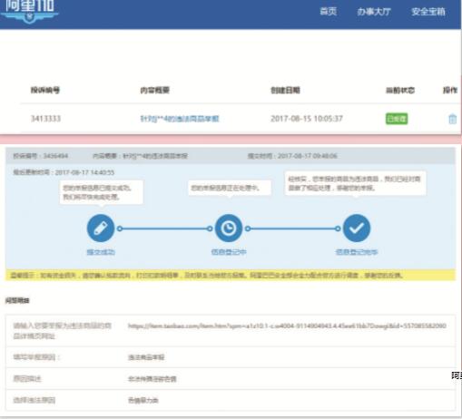Open the taobao item URL
The image size is (462, 419).
point(287,326)
